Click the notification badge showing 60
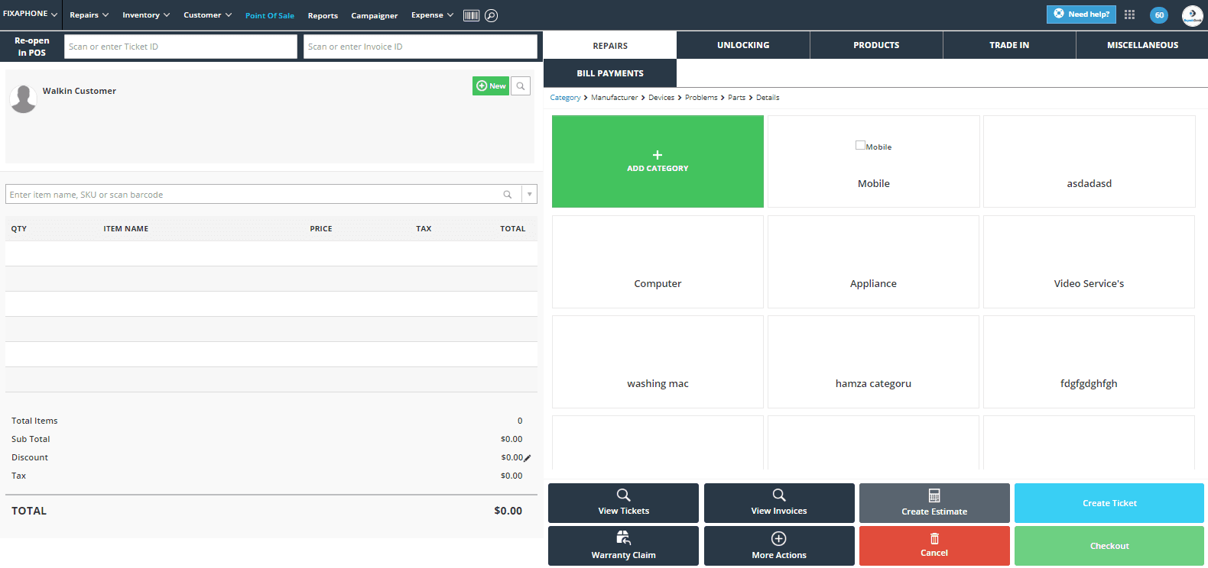This screenshot has width=1208, height=568. coord(1159,15)
